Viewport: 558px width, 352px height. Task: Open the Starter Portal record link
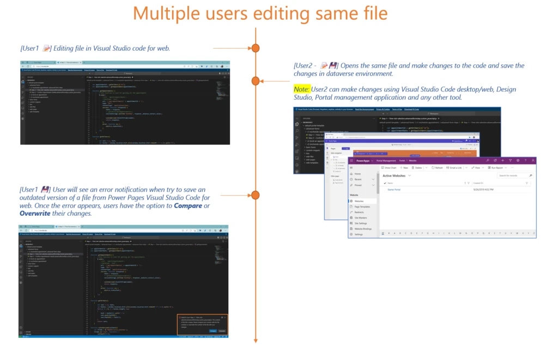[x=393, y=190]
